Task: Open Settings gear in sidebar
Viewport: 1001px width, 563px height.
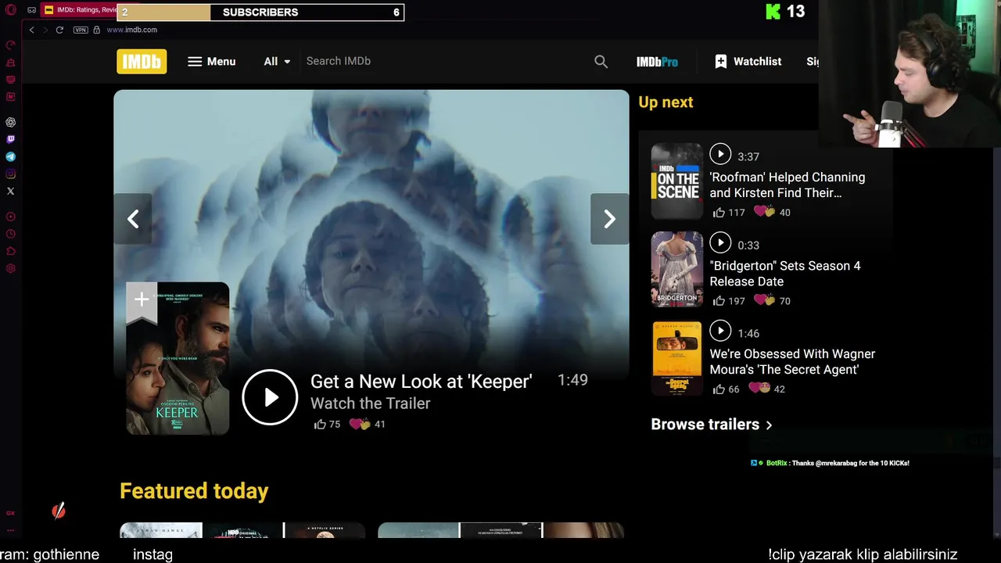Action: point(11,268)
